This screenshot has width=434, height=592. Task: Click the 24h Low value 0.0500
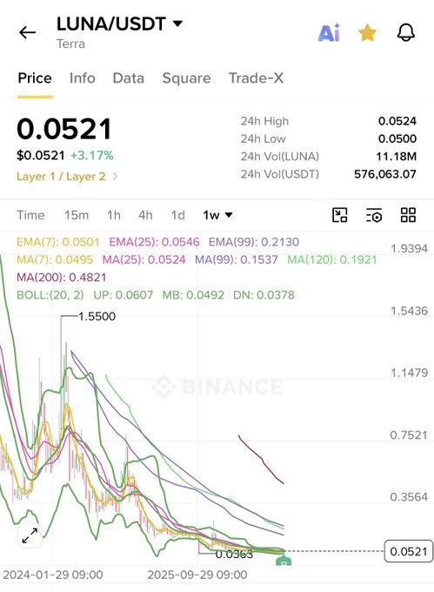[x=397, y=138]
